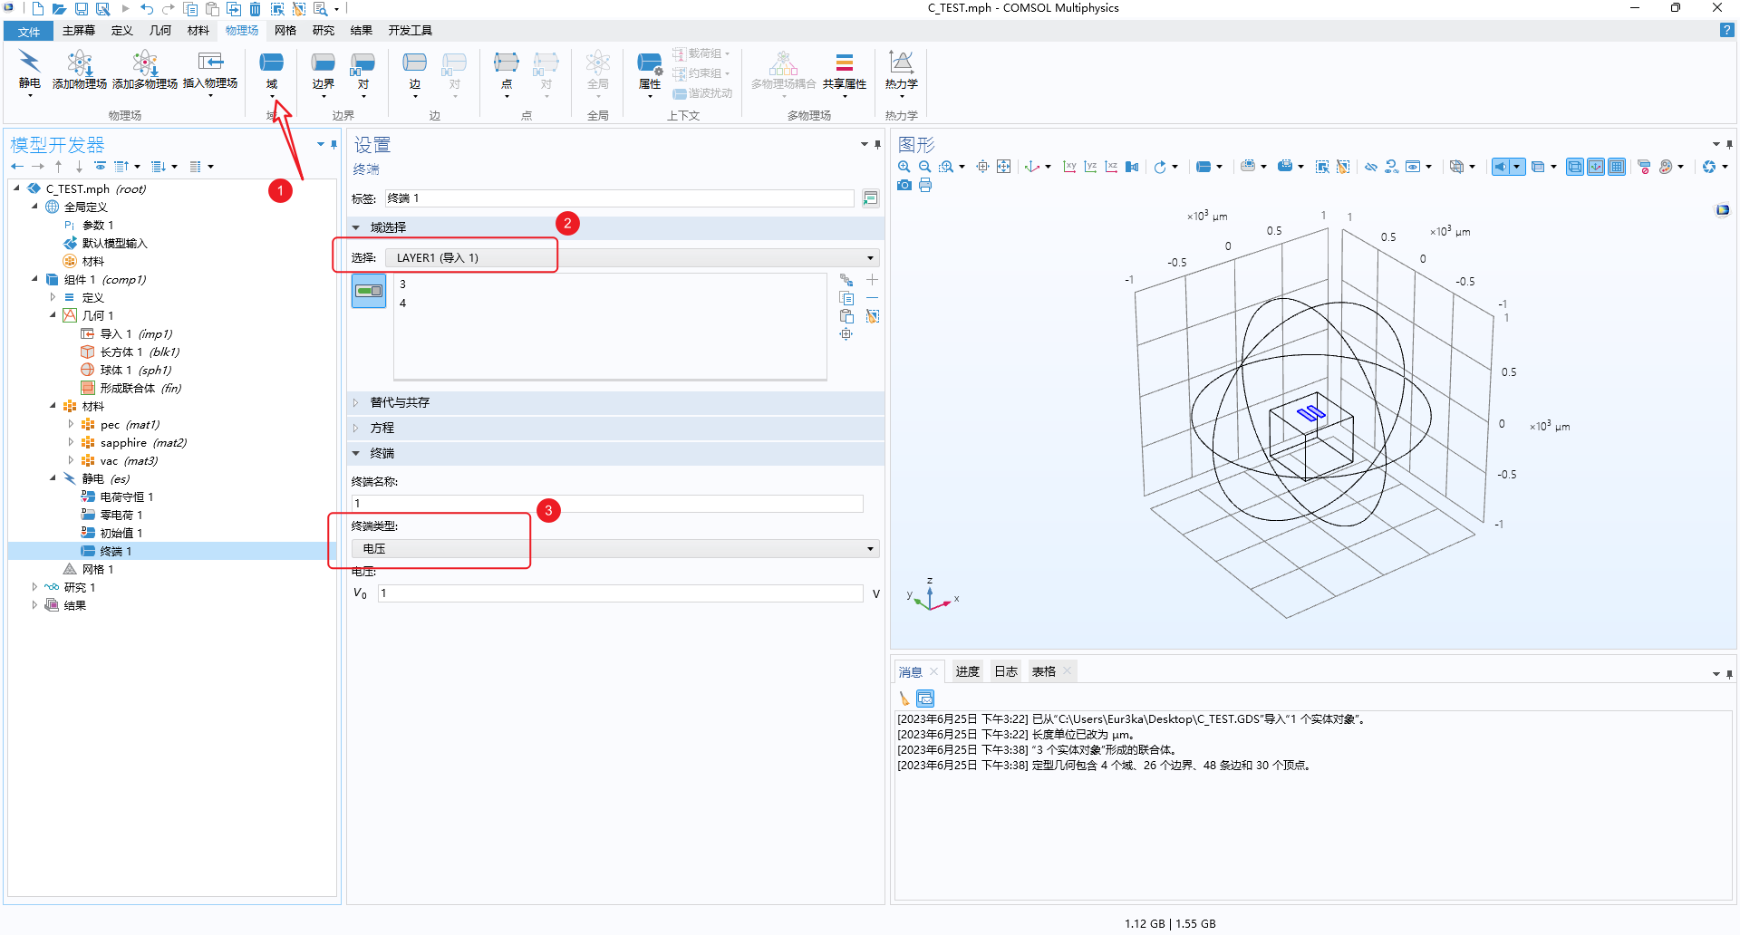
Task: Click the 点 point condition icon
Action: pos(507,63)
